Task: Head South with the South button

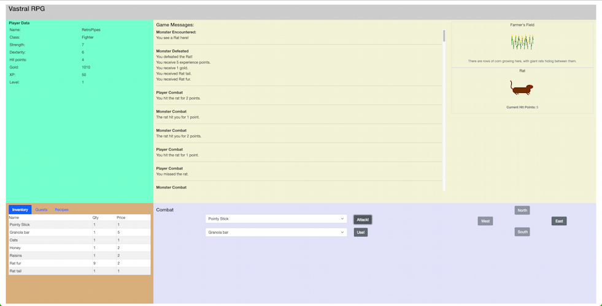Action: (x=522, y=232)
